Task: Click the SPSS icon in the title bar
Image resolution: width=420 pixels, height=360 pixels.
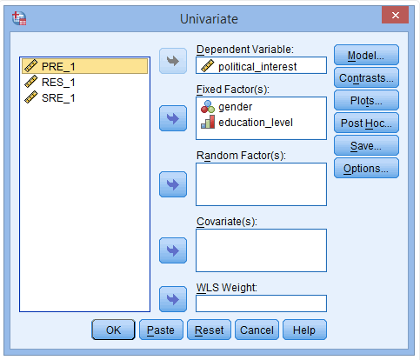Action: point(19,18)
